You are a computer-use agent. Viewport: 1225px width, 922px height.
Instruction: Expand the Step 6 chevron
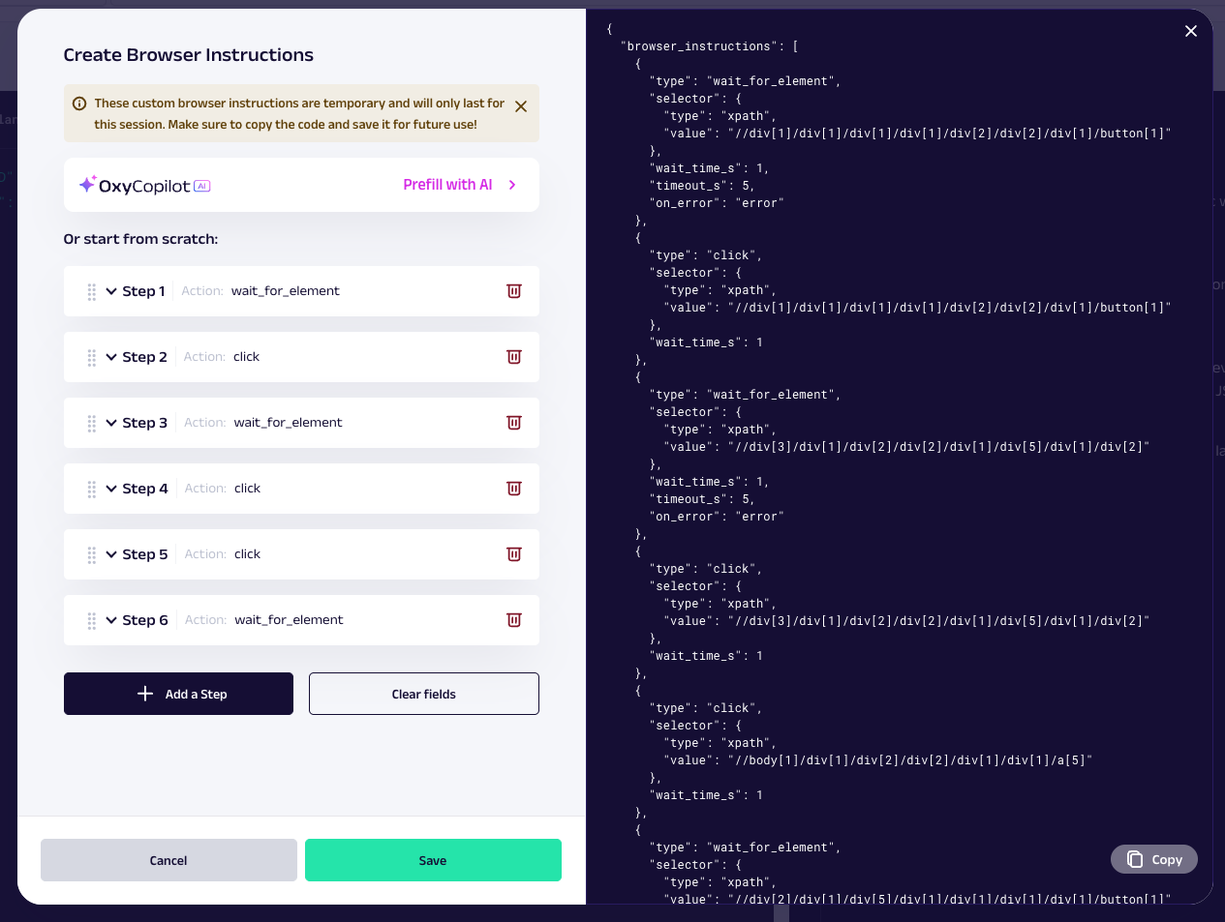111,620
